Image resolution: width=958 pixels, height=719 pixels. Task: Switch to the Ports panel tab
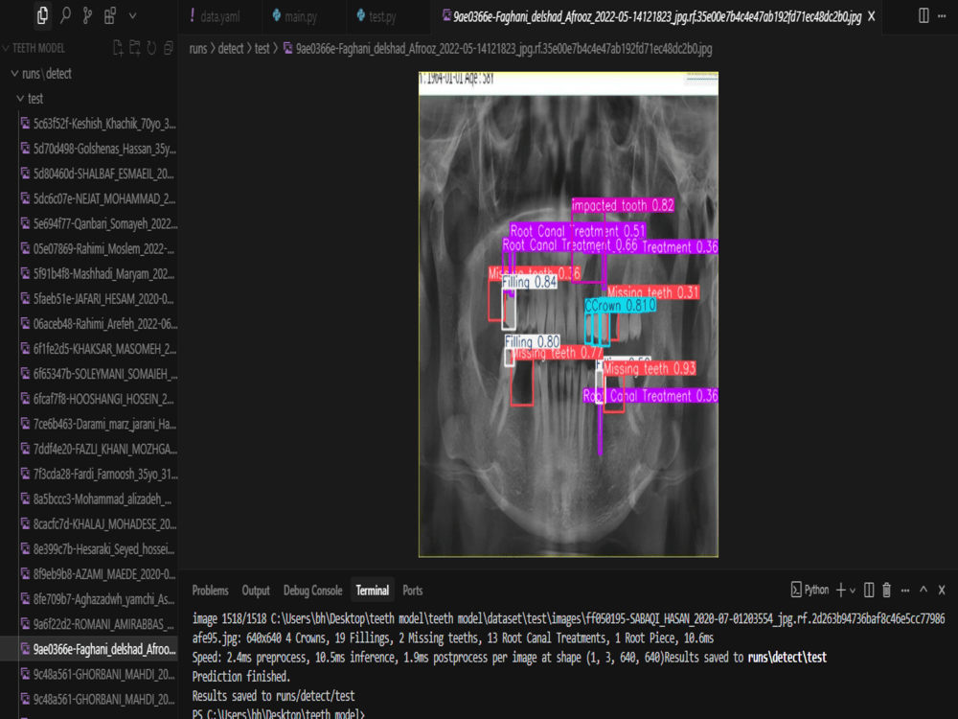click(412, 591)
